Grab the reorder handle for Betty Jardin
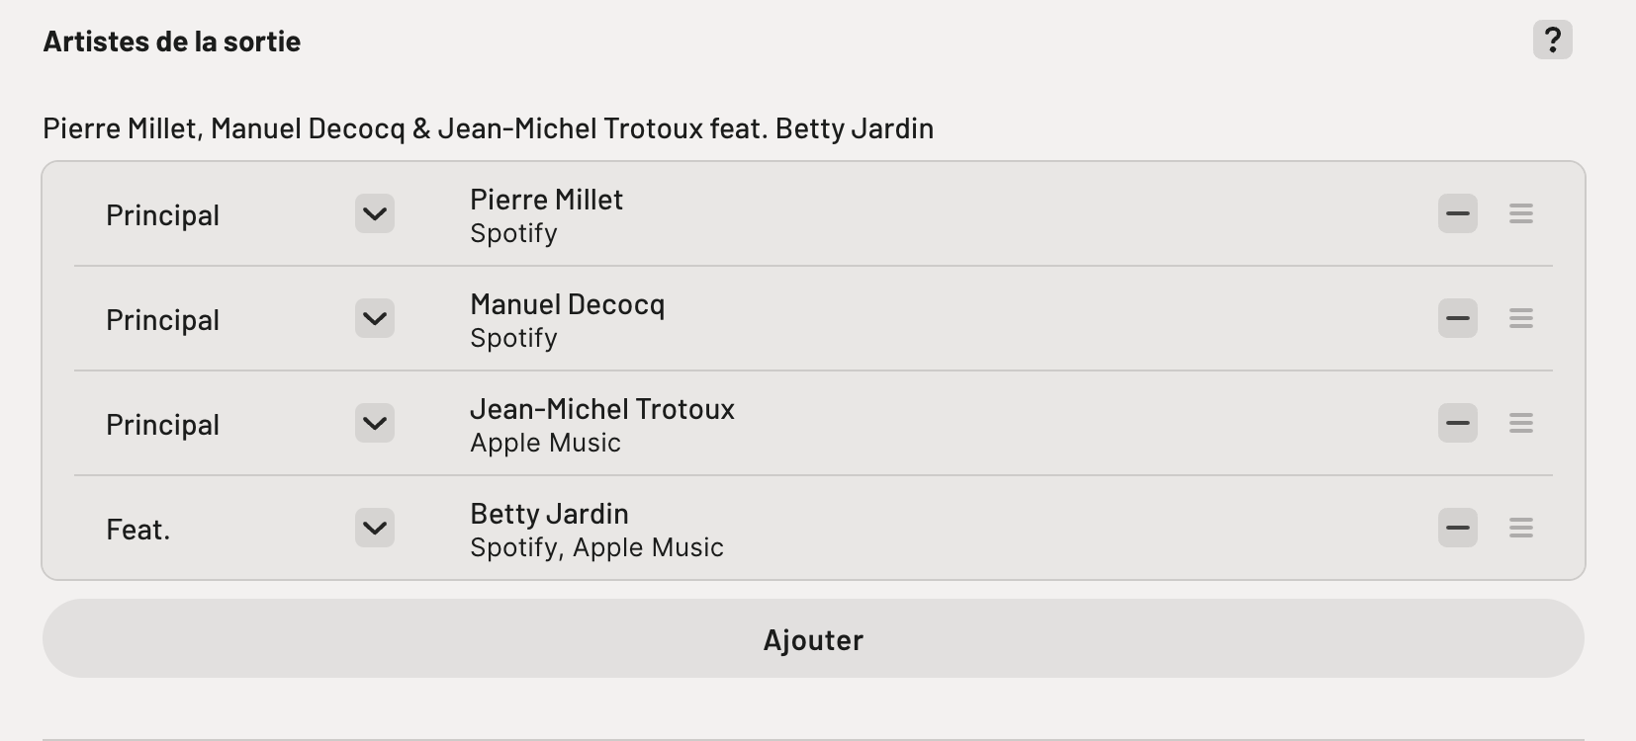The height and width of the screenshot is (741, 1636). [x=1520, y=528]
